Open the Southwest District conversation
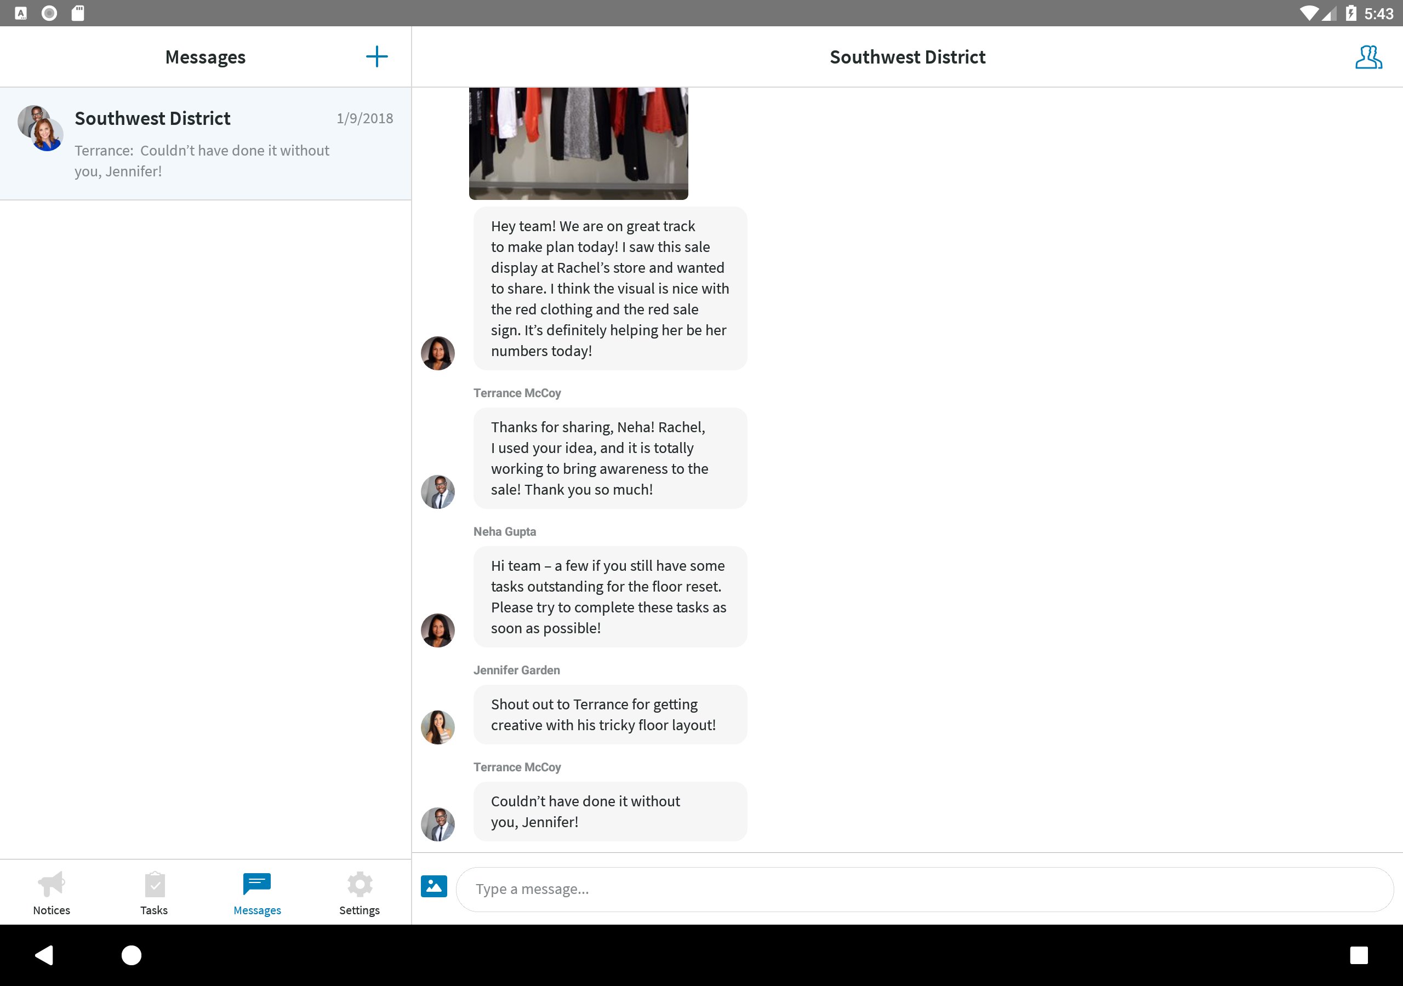 tap(206, 144)
